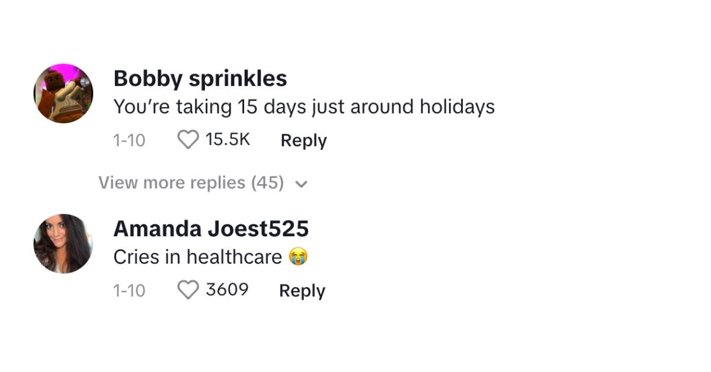Reply to Bobby sprinkles' comment

click(303, 140)
